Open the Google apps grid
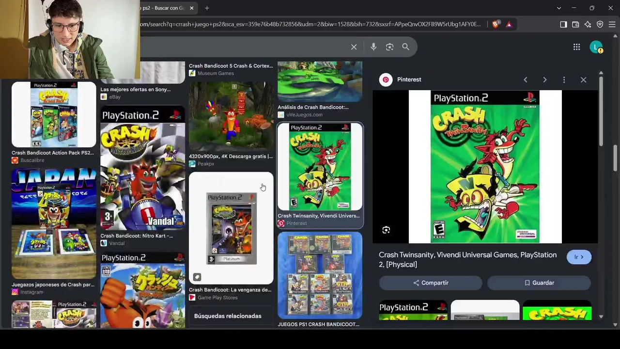 coord(576,47)
